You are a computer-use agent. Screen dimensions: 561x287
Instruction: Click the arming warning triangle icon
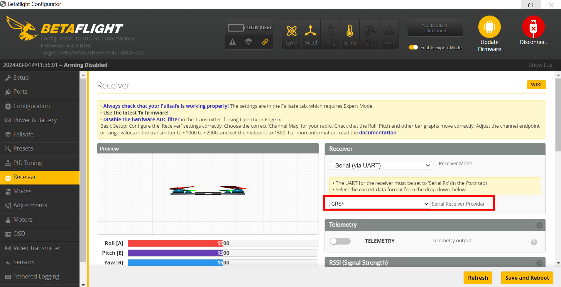232,42
